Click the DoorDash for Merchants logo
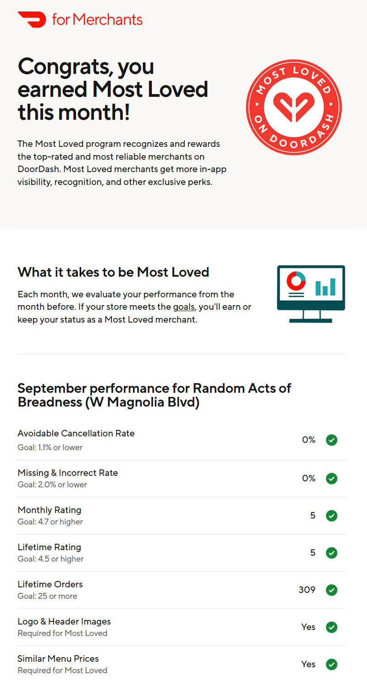367x686 pixels. point(80,19)
